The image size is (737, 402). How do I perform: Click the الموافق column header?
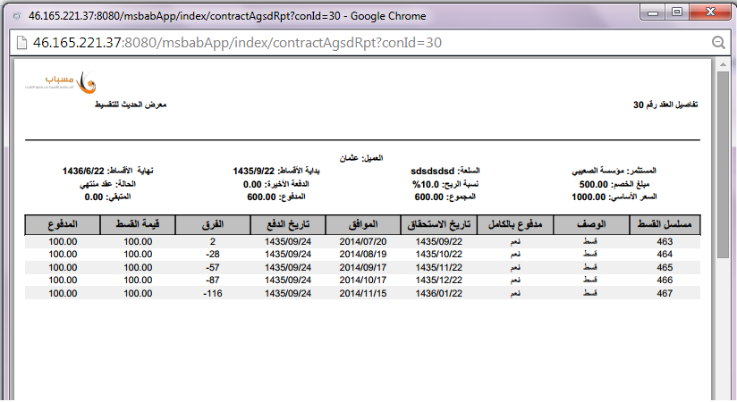363,224
